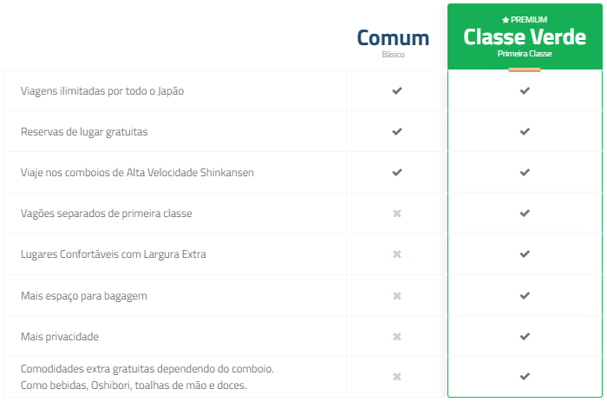Screen dimensions: 607x402
Task: Click Comum cross for first class carriages
Action: pos(396,214)
